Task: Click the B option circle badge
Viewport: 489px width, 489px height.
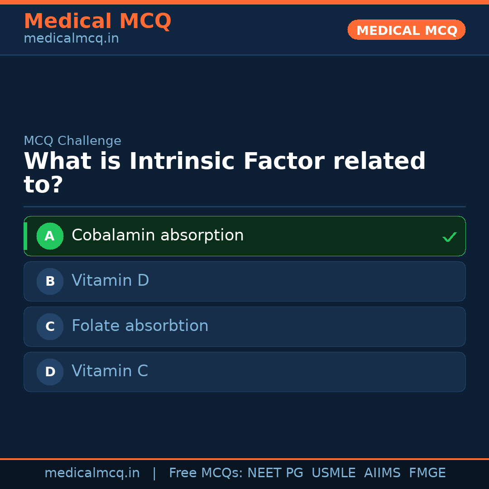Action: click(x=50, y=281)
